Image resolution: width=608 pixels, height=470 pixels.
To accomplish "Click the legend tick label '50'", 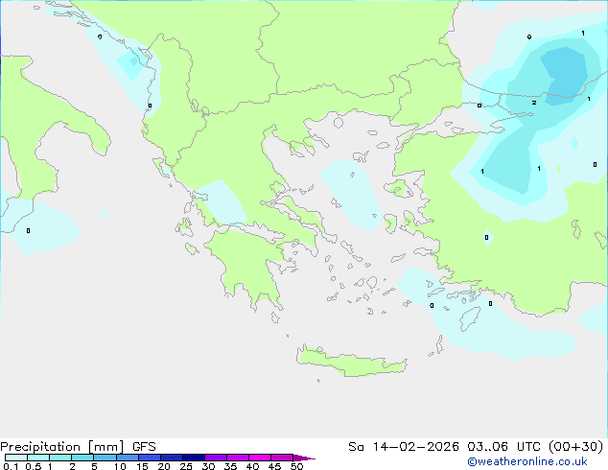I will point(296,466).
